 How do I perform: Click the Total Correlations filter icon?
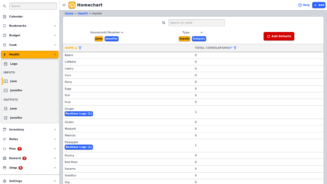235,48
